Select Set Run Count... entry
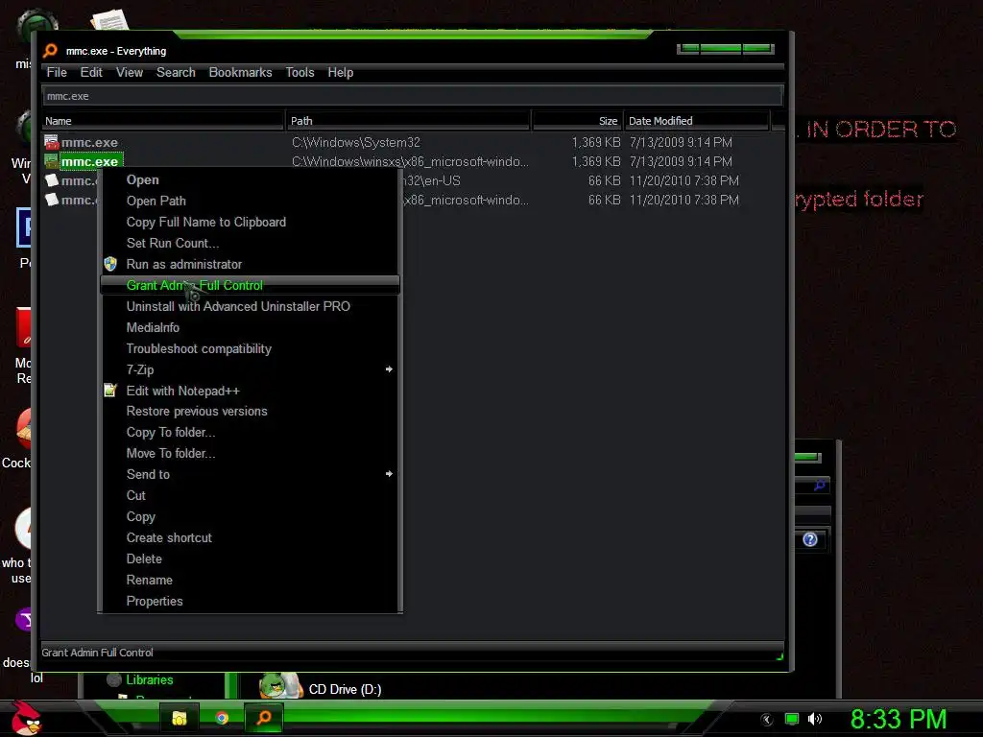The width and height of the screenshot is (983, 737). (250, 243)
